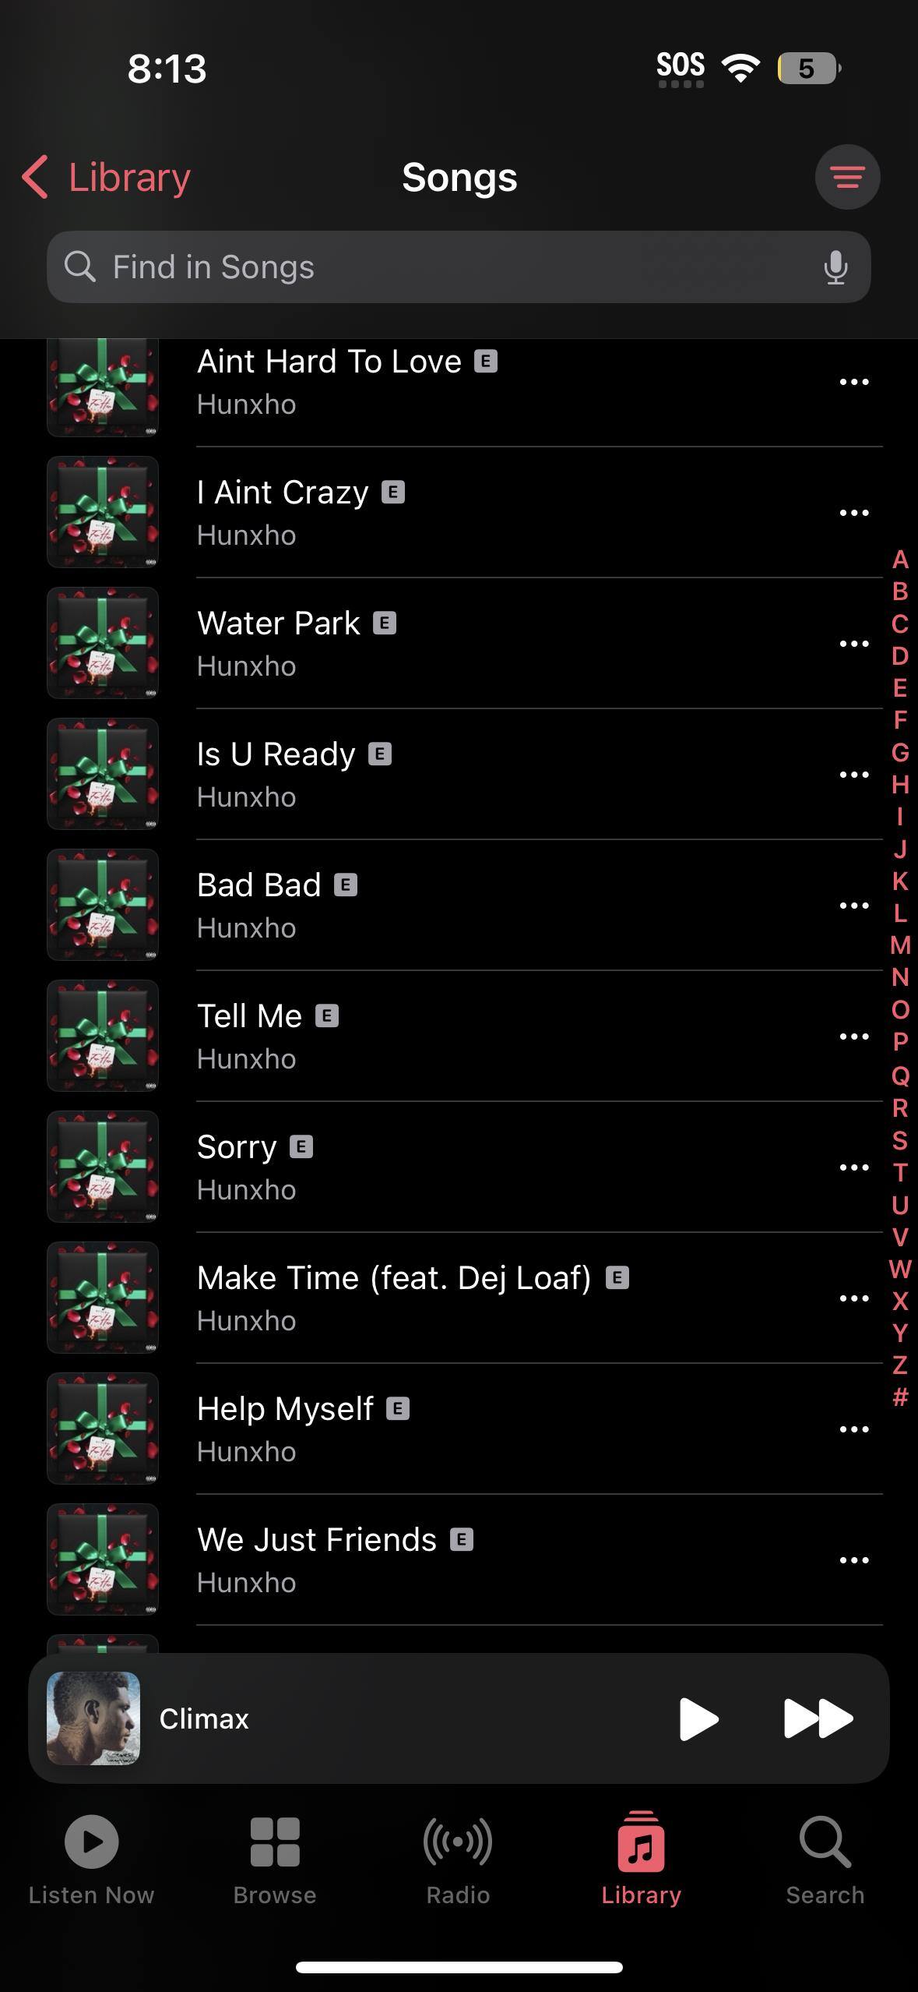
Task: Select the Sorry album artwork thumbnail
Action: point(103,1167)
